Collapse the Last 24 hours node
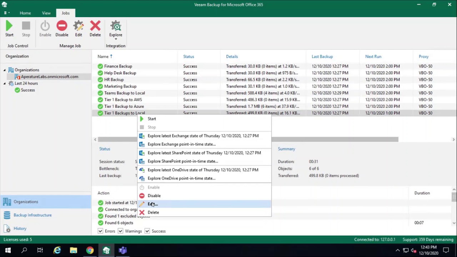 coord(5,84)
